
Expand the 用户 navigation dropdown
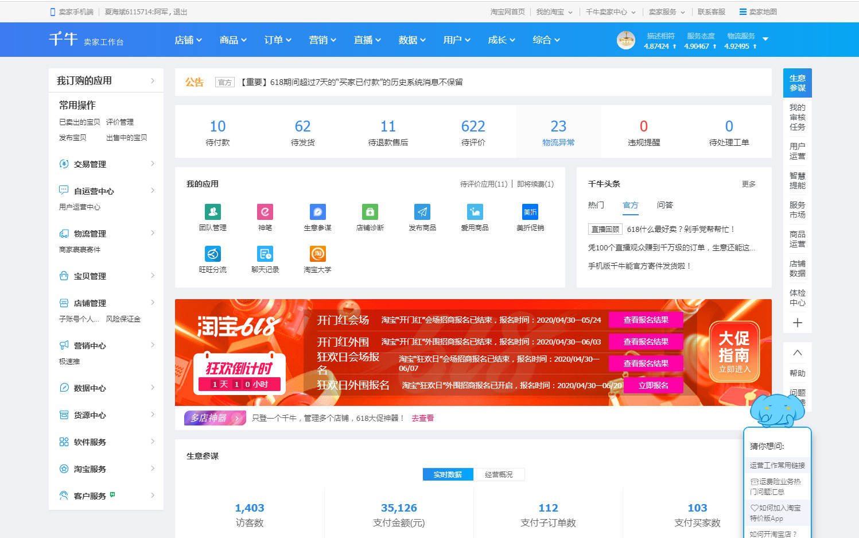tap(457, 40)
